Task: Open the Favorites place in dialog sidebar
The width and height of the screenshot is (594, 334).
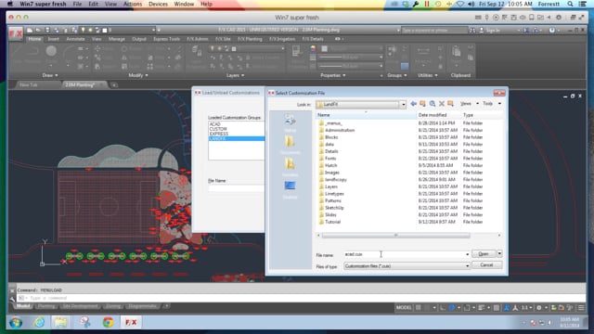Action: point(290,167)
